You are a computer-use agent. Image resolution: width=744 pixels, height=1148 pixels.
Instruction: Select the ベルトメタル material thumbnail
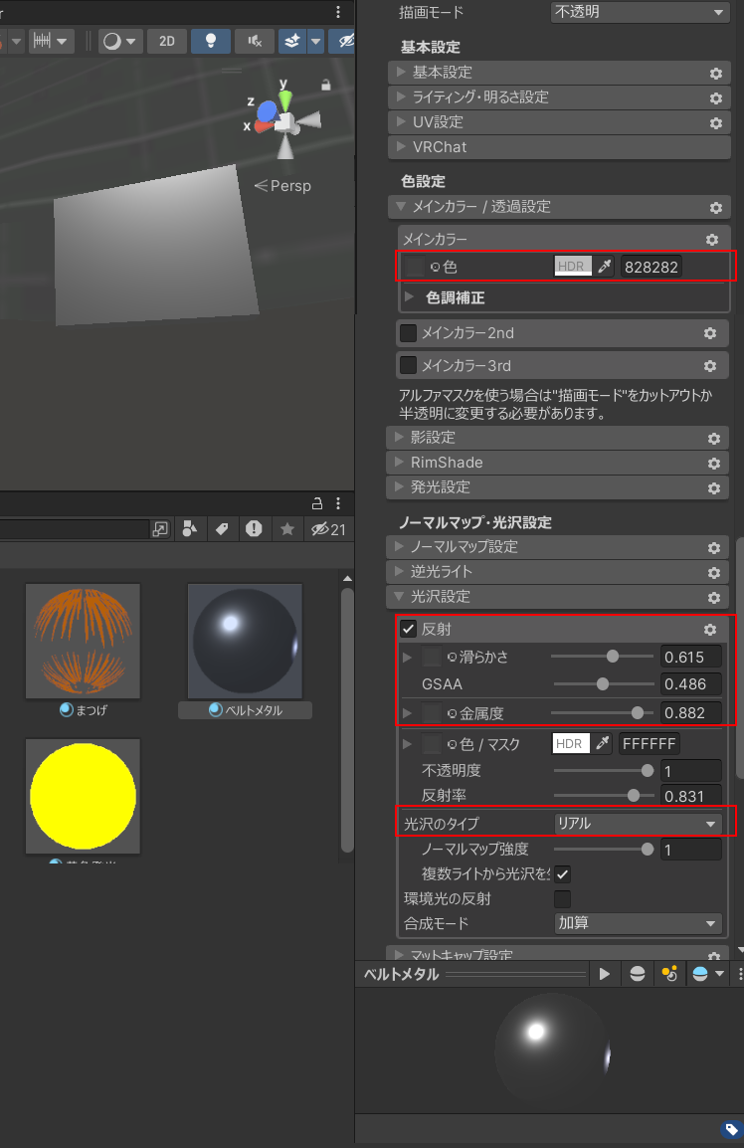(245, 641)
